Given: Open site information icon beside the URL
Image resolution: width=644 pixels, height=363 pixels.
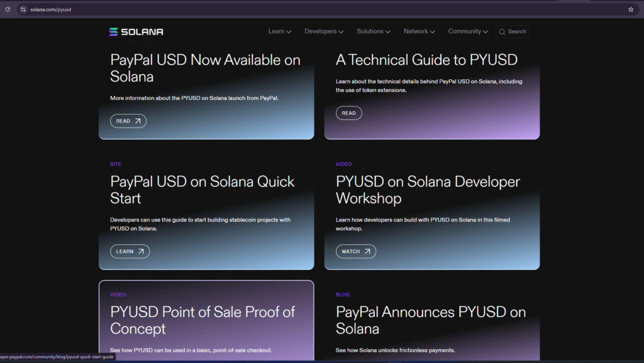Looking at the screenshot, I should (23, 9).
